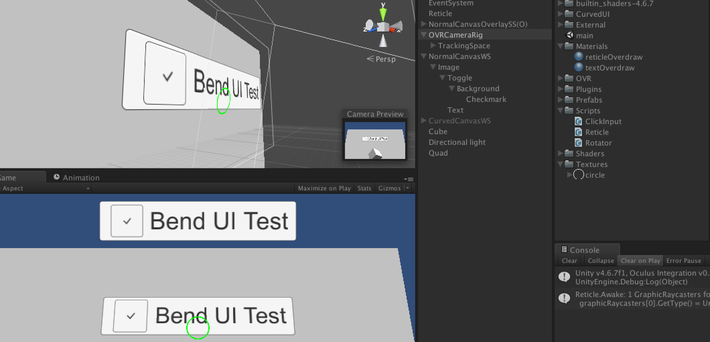Screen dimensions: 710x342
Task: Open the game view panel options menu icon
Action: click(409, 179)
